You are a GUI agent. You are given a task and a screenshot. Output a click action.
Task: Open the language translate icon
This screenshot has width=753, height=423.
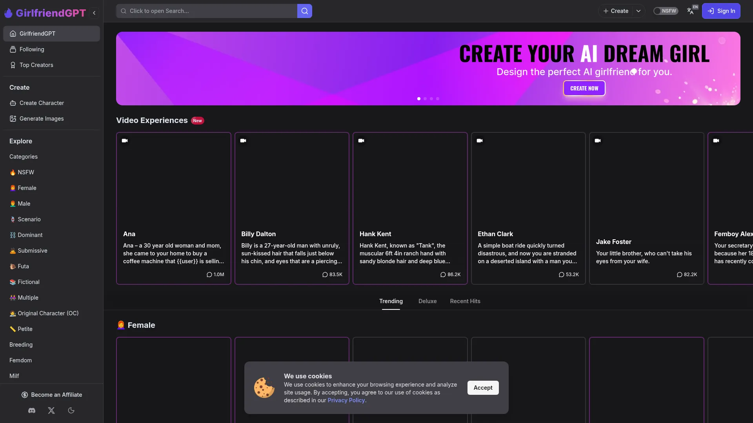point(691,11)
